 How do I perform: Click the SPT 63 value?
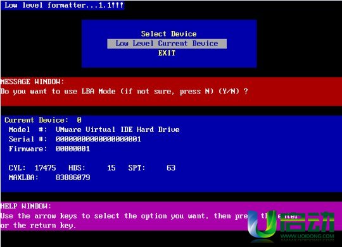coord(171,168)
